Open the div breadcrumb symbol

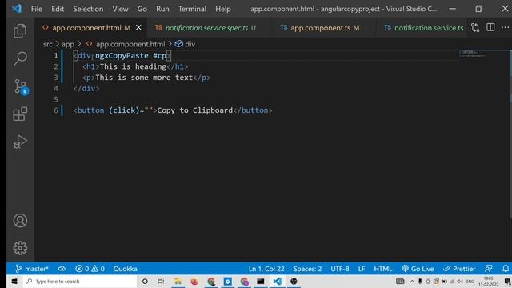coord(185,44)
